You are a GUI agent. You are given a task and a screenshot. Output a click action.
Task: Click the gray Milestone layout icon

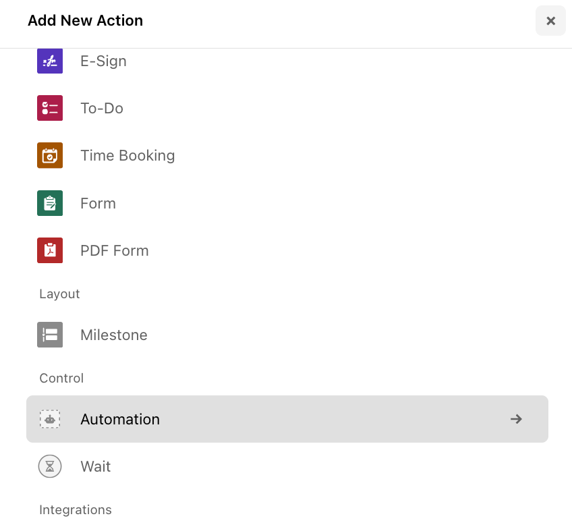[50, 335]
